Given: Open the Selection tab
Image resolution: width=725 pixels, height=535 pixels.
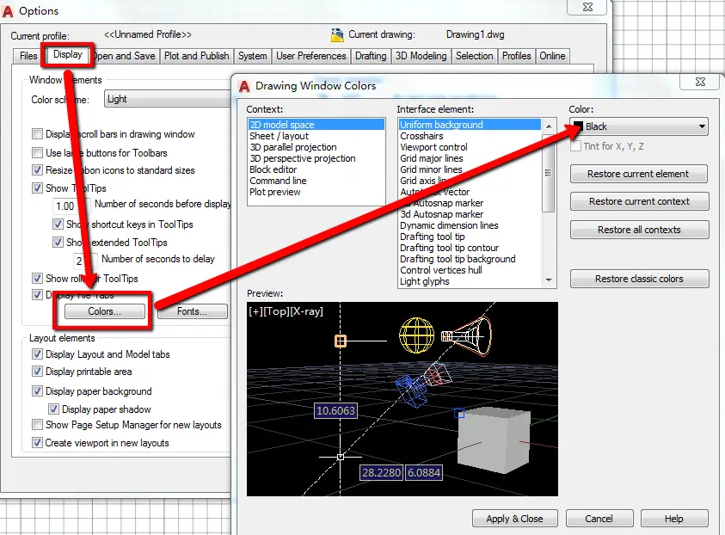Looking at the screenshot, I should pos(475,55).
